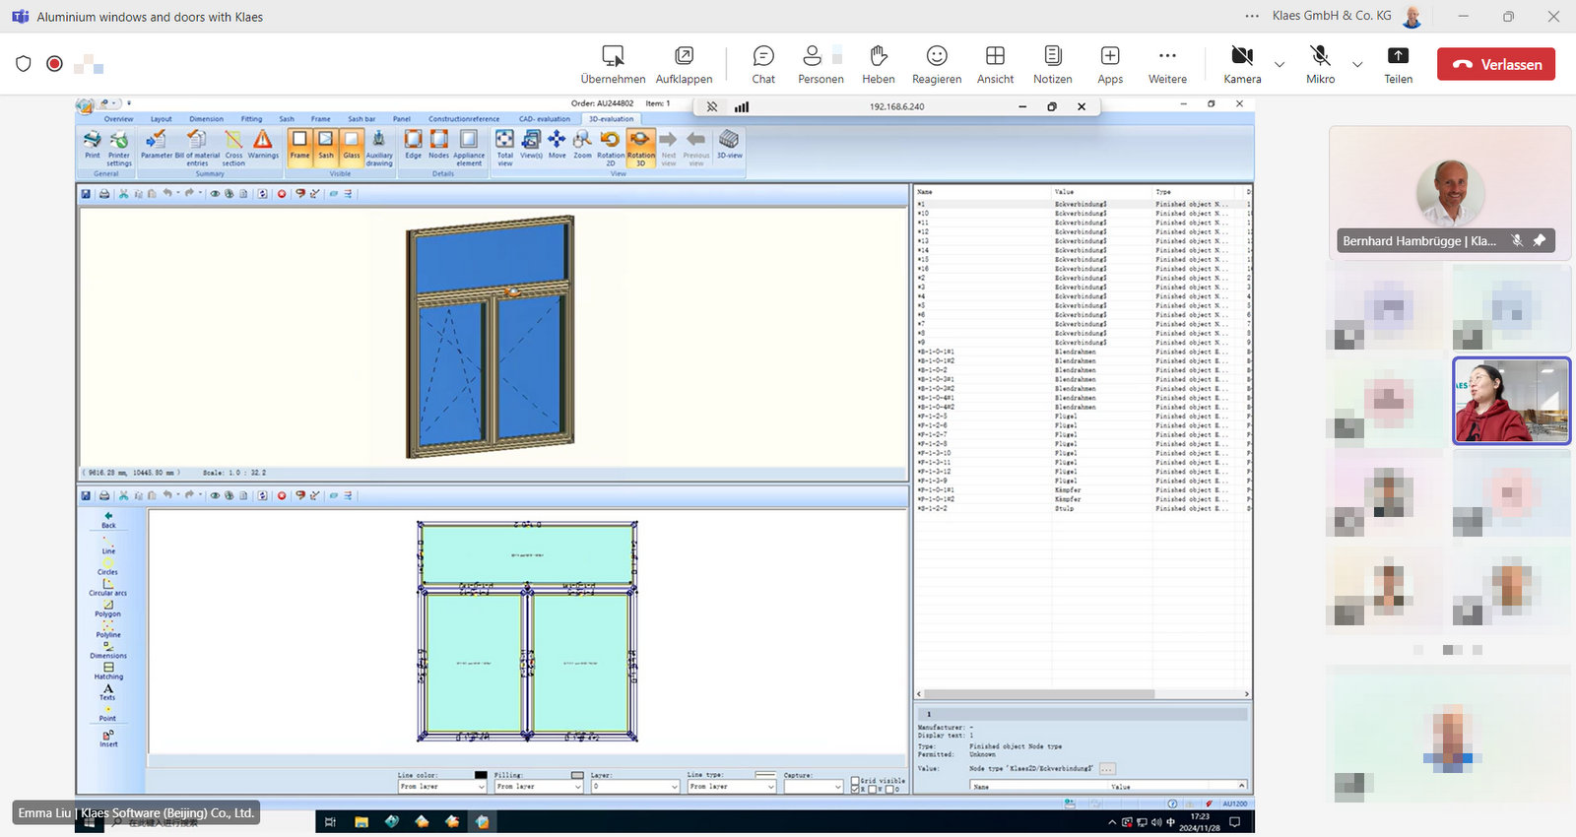Click the black Line color swatch
The image size is (1576, 837).
click(x=481, y=775)
